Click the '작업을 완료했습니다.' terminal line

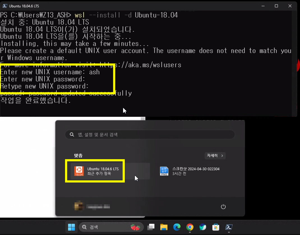click(36, 100)
